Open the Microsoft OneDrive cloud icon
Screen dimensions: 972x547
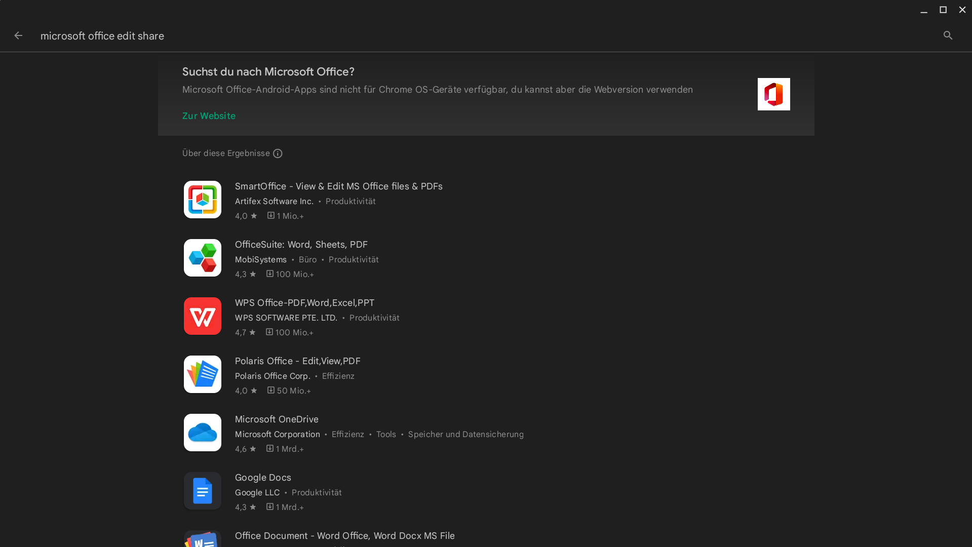(202, 433)
